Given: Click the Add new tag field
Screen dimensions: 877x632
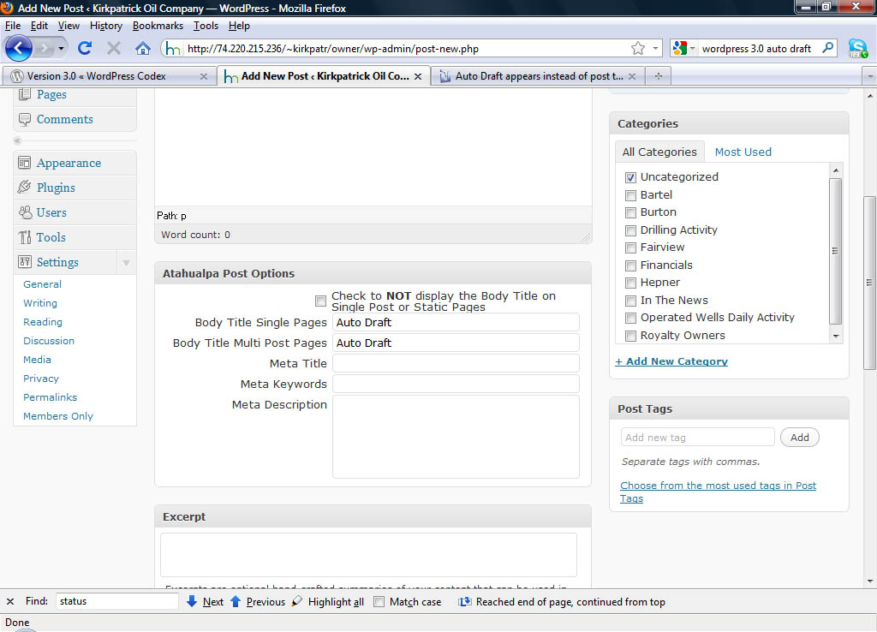Looking at the screenshot, I should (697, 438).
